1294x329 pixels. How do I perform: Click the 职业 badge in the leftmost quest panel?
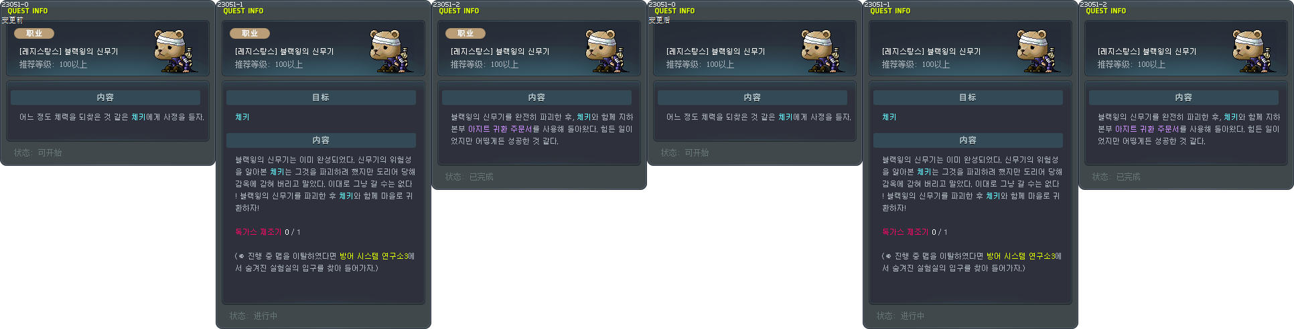[x=34, y=33]
